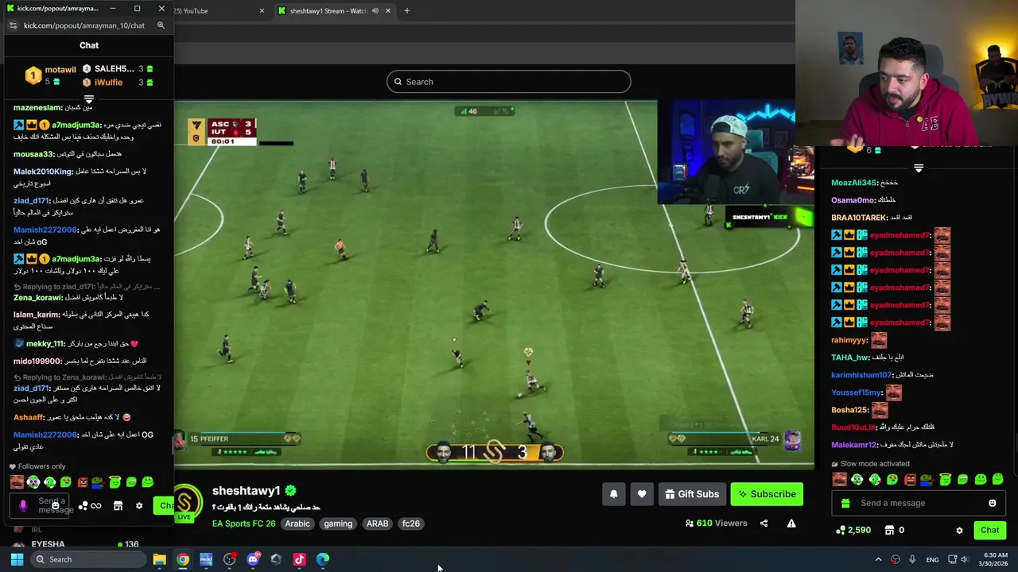Open the shop icon in the popout chat
Image resolution: width=1018 pixels, height=572 pixels.
click(118, 506)
